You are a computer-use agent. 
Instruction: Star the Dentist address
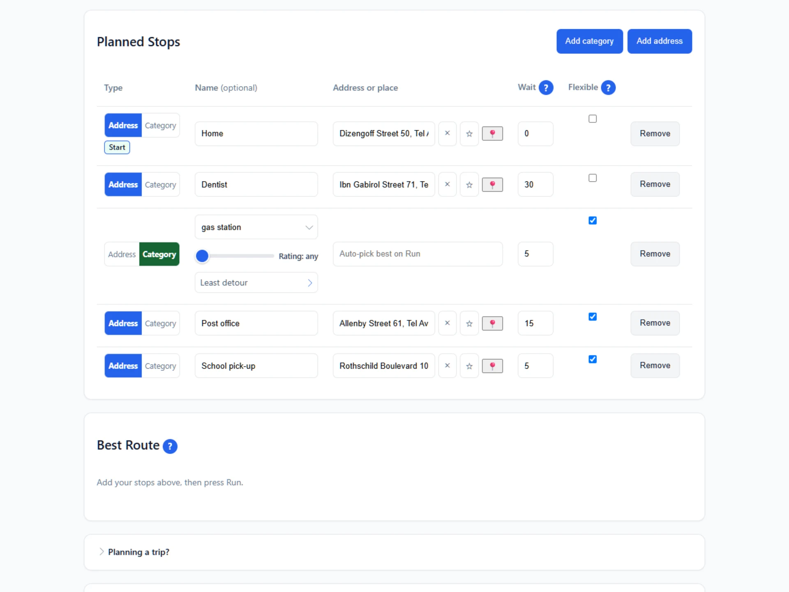(x=469, y=185)
